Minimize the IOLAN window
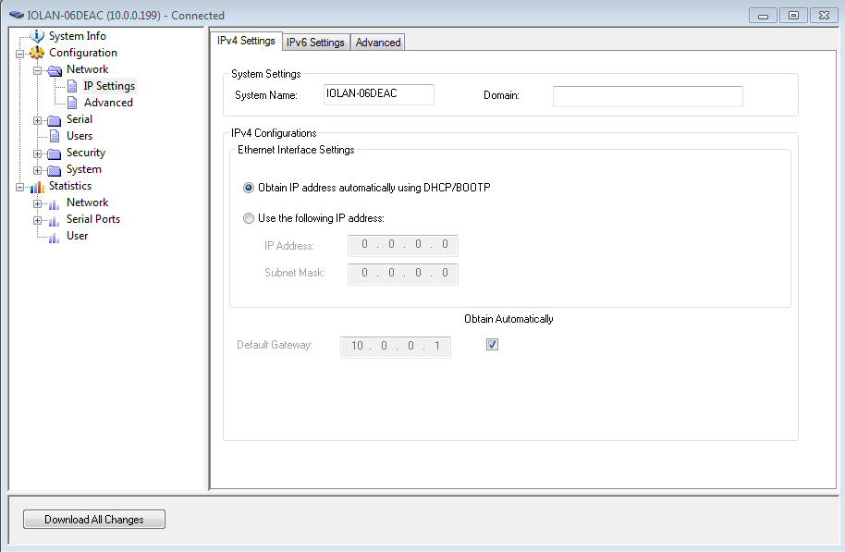This screenshot has height=552, width=845. point(763,16)
